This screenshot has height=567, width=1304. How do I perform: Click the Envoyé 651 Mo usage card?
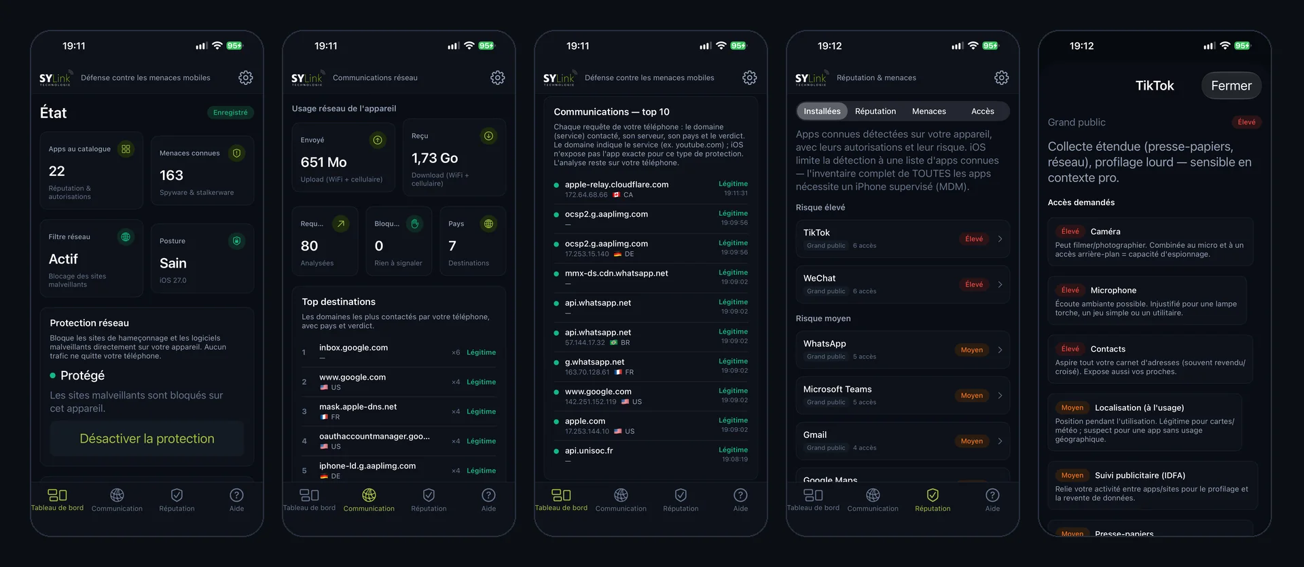(x=344, y=158)
